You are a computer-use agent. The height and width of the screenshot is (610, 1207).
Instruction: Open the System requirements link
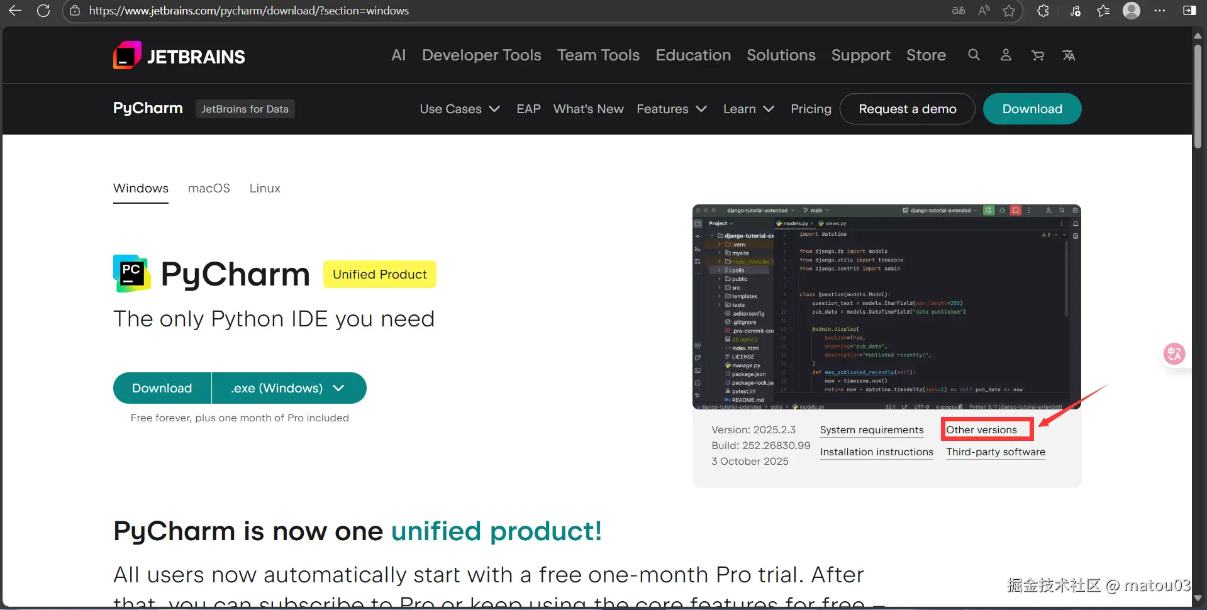[x=872, y=430]
